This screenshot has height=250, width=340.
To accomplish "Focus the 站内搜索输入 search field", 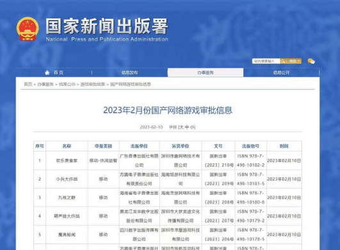I will 266,61.
